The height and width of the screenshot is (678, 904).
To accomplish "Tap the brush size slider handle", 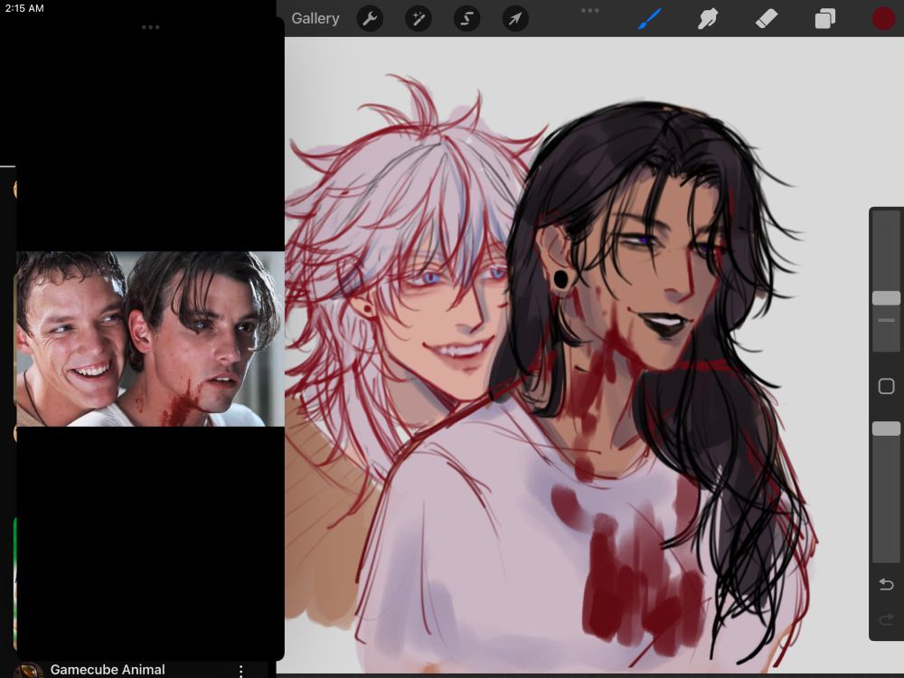I will pos(886,298).
